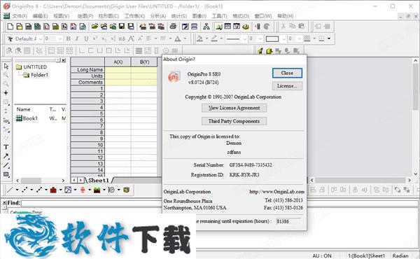This screenshot has height=259, width=420.
Task: Expand the Scatter plot dropdown arrow
Action: [31, 190]
